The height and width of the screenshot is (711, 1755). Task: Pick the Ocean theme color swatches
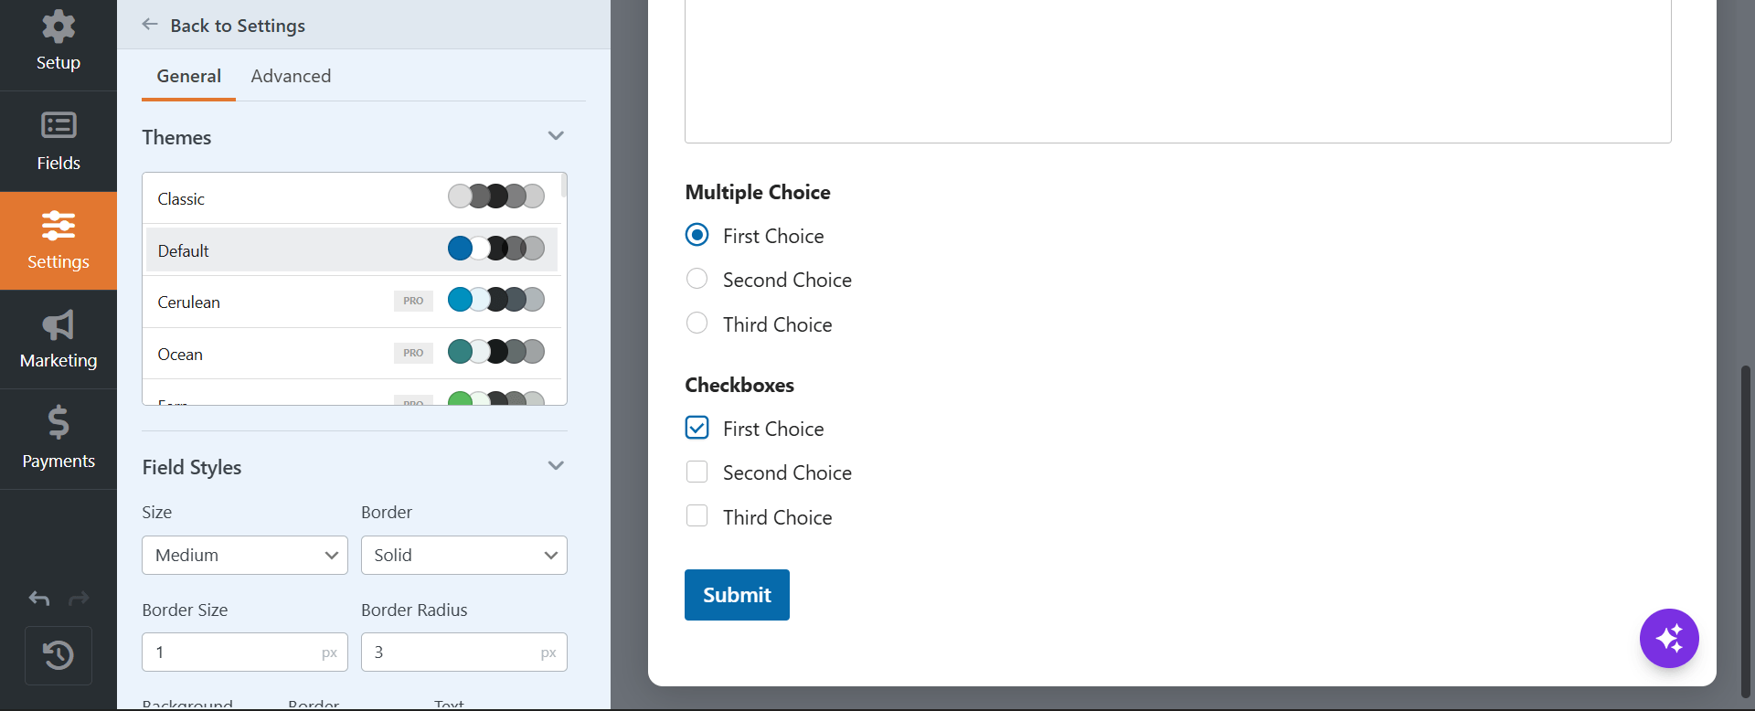click(496, 352)
